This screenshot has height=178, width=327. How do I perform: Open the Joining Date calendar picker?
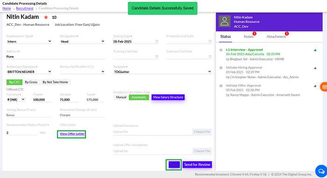click(x=156, y=41)
